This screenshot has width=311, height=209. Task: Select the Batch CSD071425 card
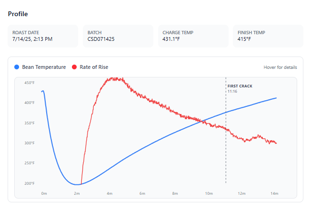118,36
